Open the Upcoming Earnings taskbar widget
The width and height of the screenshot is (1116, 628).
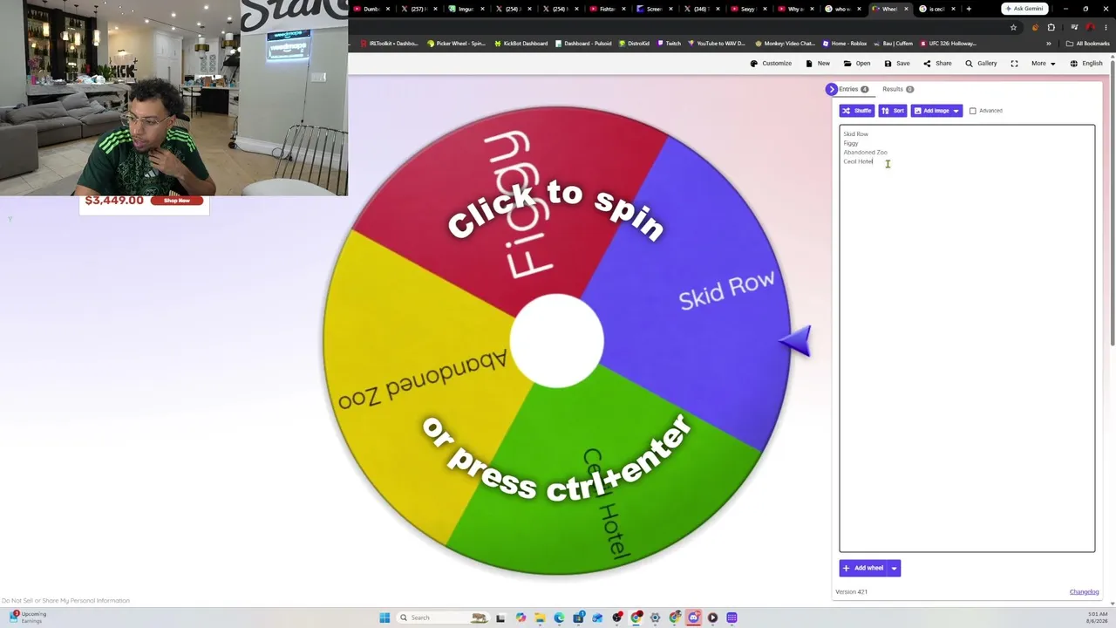point(26,618)
